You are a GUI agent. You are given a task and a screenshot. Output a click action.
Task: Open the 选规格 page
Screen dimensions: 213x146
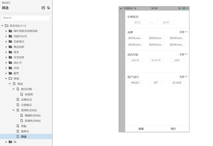pos(29,94)
